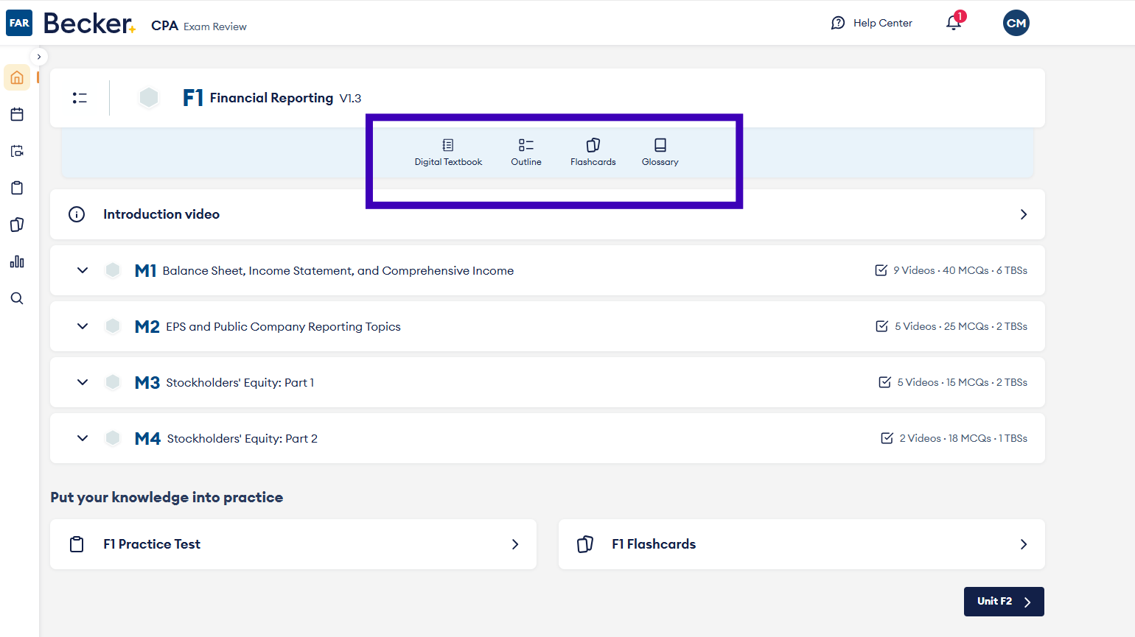Screen dimensions: 1135x637
Task: Click the M4 checkmark progress icon
Action: (887, 438)
